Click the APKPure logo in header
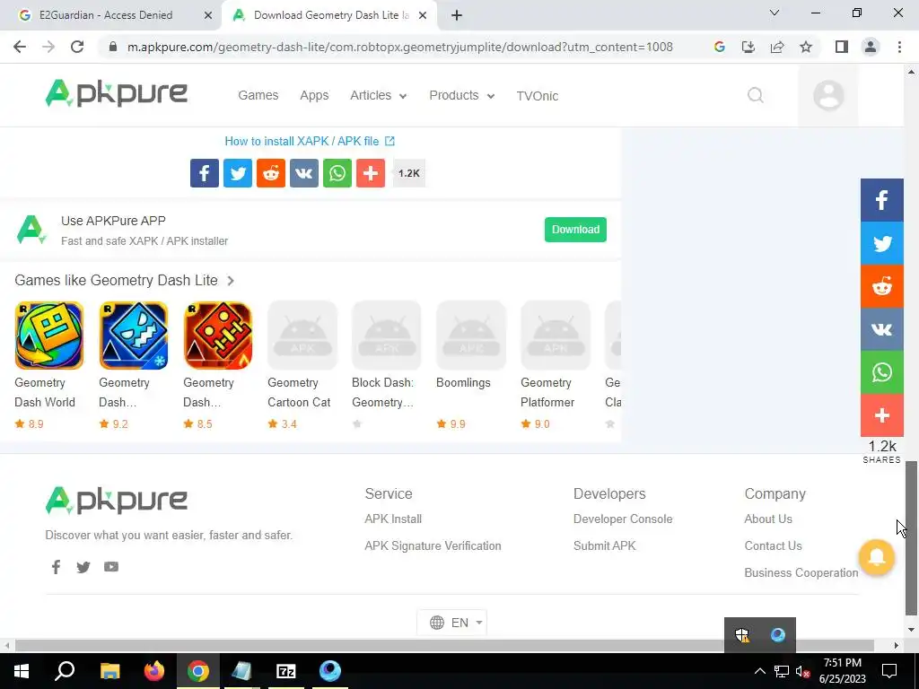The width and height of the screenshot is (919, 689). tap(117, 93)
